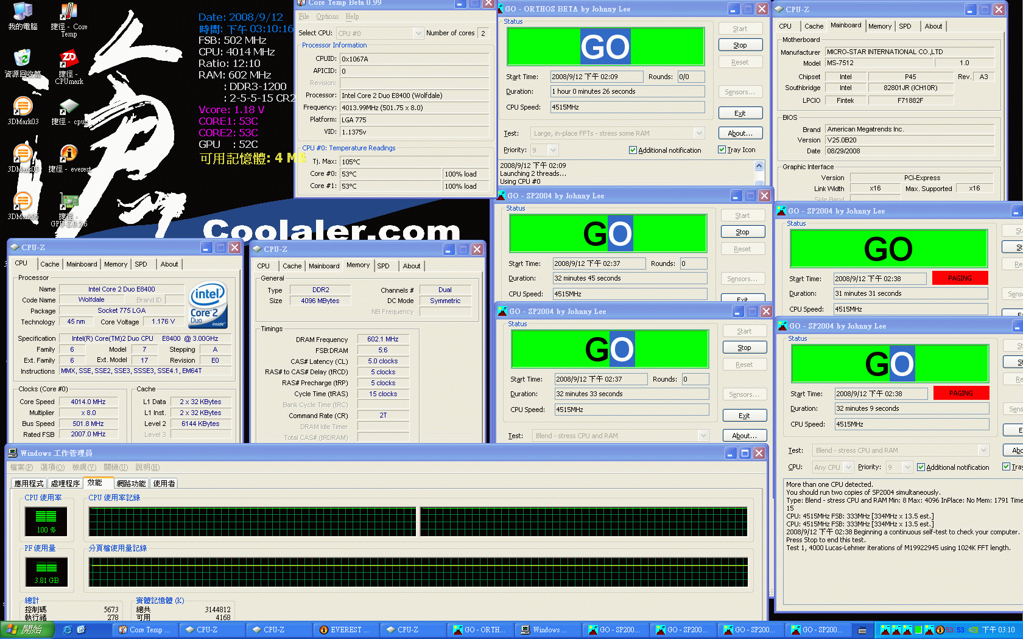The height and width of the screenshot is (639, 1023).
Task: Toggle Additional notification in bottom-right SP2004 window
Action: (x=921, y=467)
